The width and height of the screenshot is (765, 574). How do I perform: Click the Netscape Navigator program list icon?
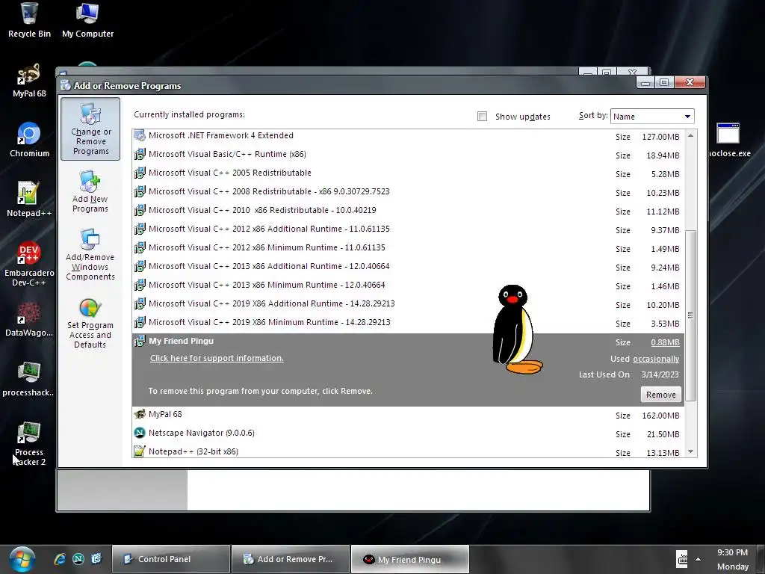tap(140, 433)
